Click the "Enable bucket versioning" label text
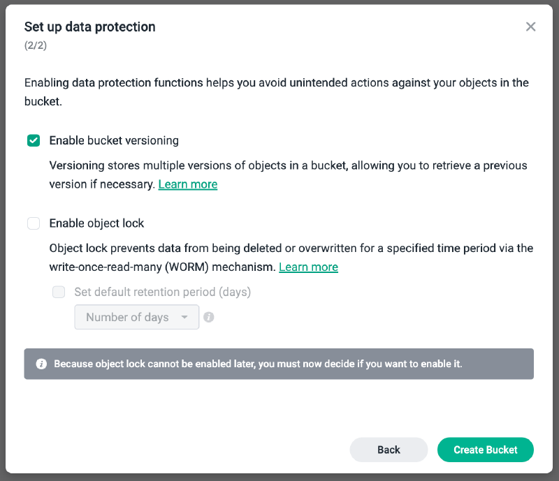 click(114, 140)
